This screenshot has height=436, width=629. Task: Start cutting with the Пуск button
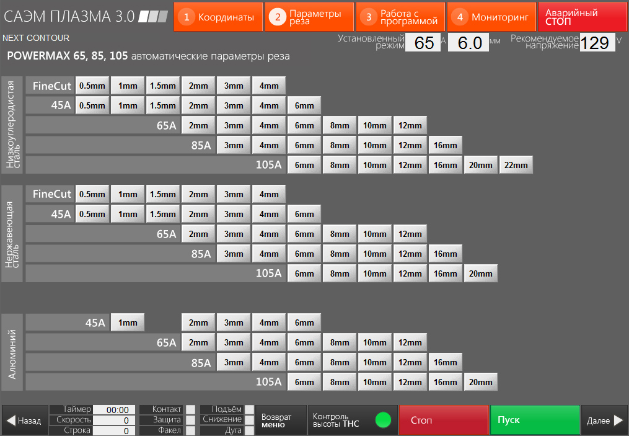point(535,420)
